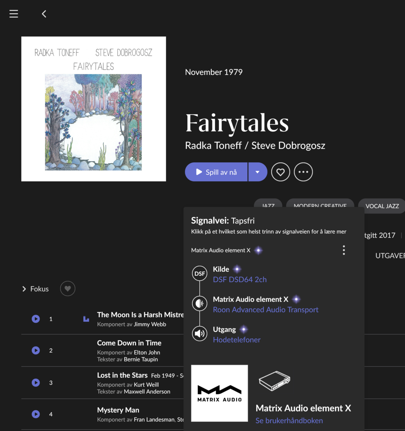
Task: Open the Hodetelefoner output link
Action: (237, 340)
